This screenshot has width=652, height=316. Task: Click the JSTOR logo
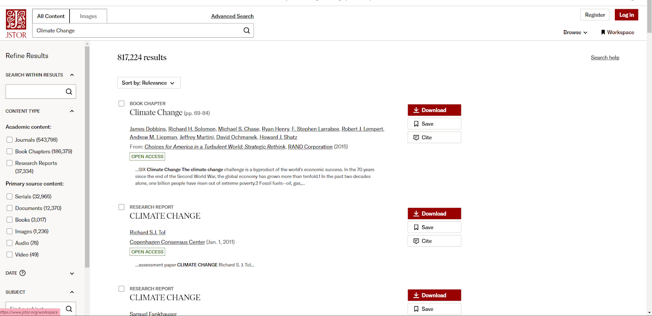tap(16, 23)
